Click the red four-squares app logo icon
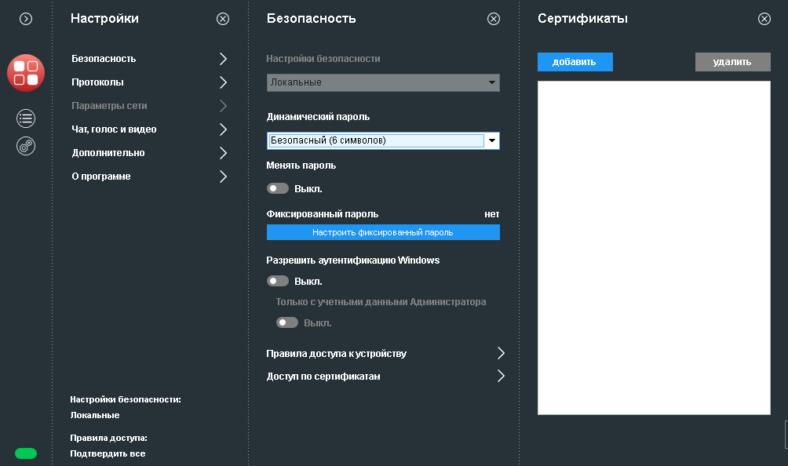 point(26,73)
